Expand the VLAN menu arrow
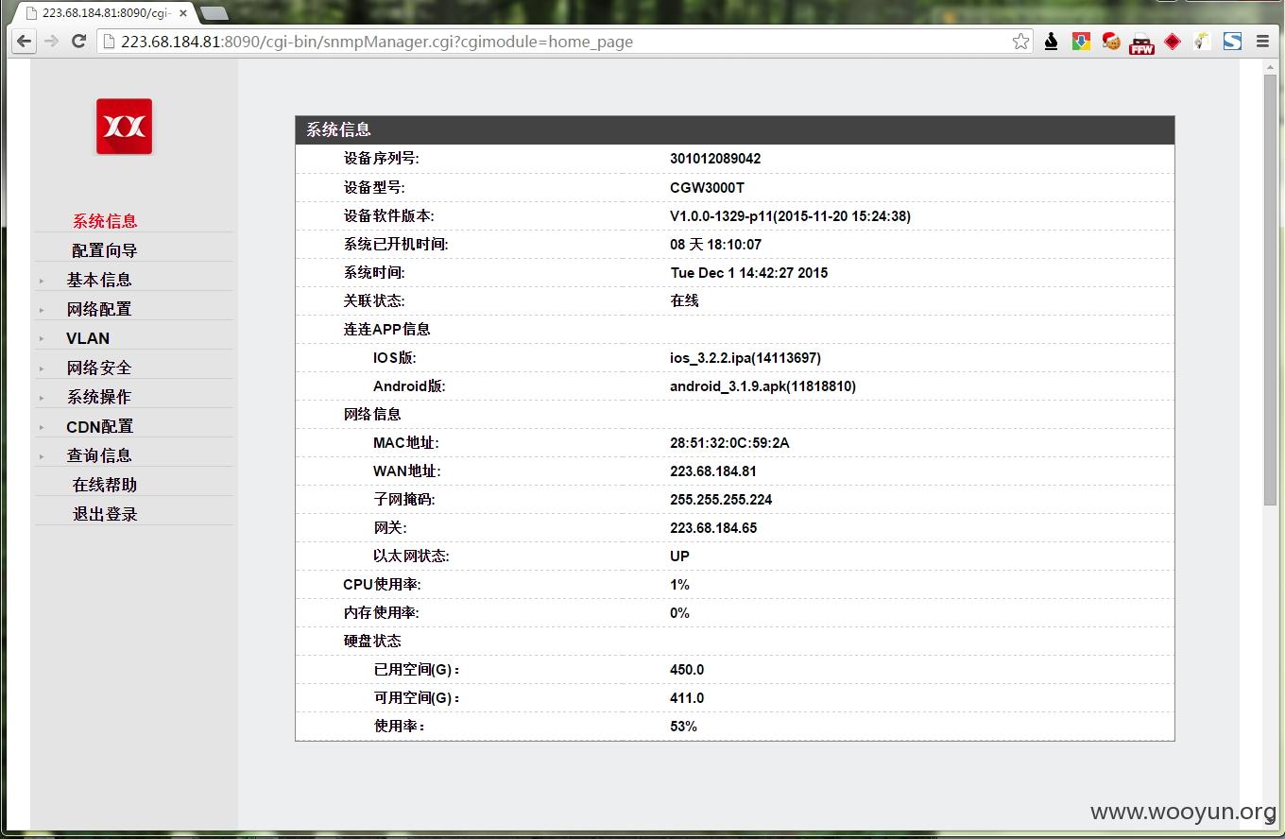 pos(42,339)
